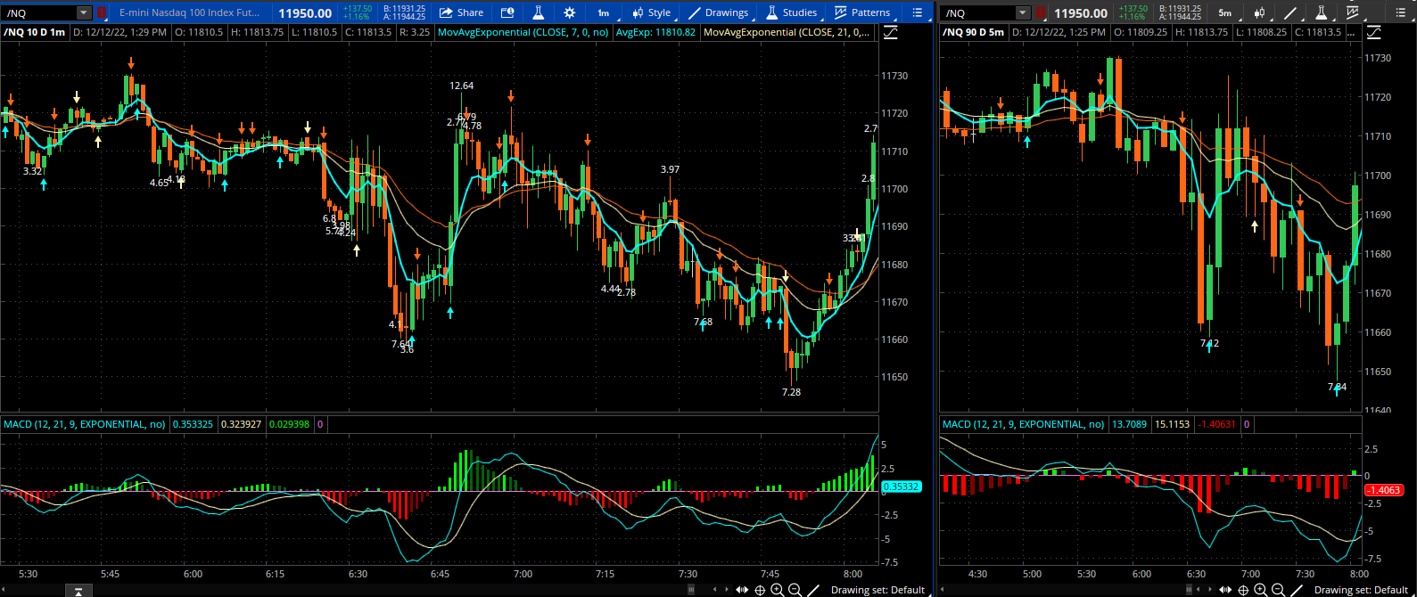
Task: Click the left-scroll arrow in left chart bottom bar
Action: pyautogui.click(x=713, y=590)
